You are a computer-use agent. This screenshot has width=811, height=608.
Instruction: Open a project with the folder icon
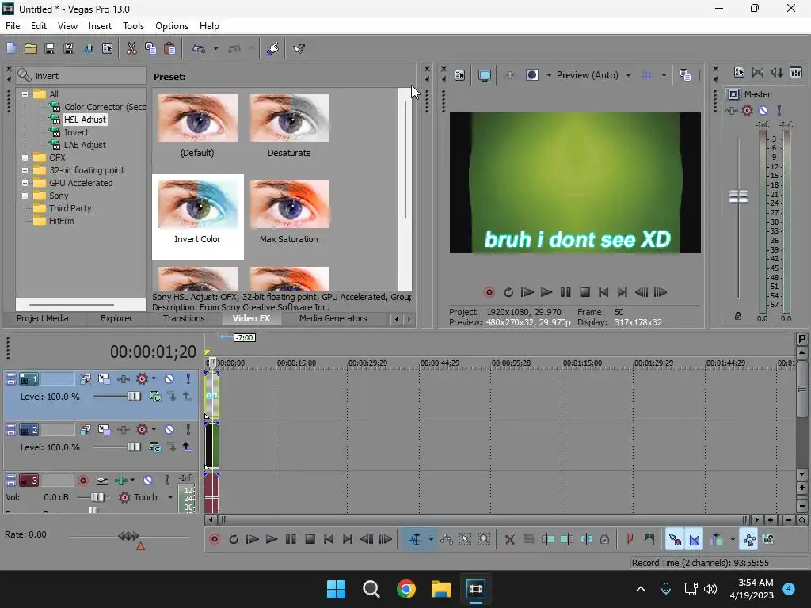(x=31, y=48)
